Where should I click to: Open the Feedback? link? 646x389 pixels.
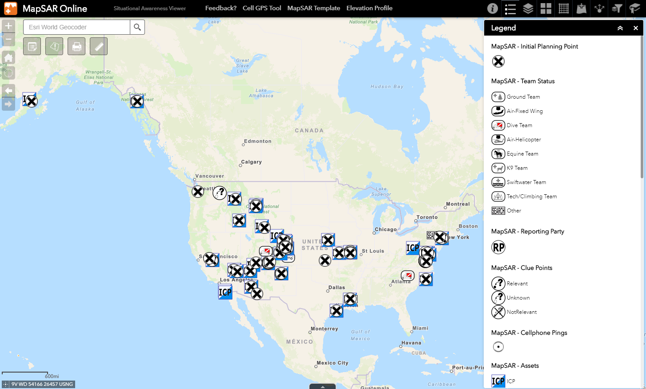221,8
